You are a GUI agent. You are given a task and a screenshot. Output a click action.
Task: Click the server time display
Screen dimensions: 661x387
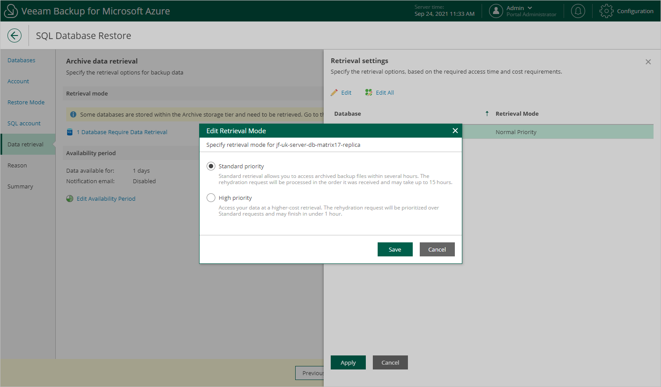click(x=444, y=11)
